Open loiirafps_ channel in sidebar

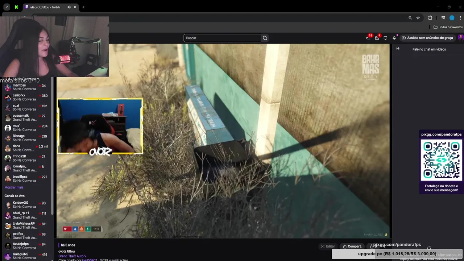26,168
